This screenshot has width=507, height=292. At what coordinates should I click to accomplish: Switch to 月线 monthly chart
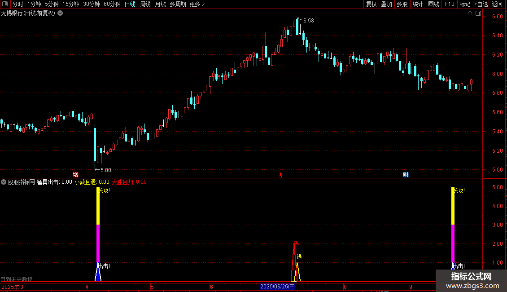[x=160, y=4]
